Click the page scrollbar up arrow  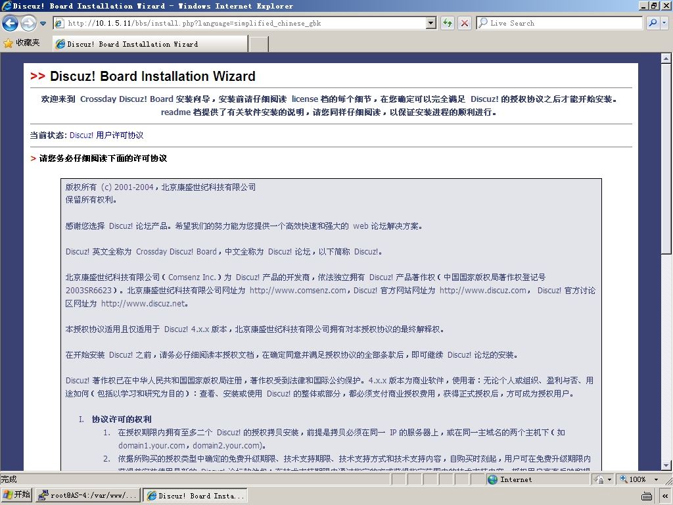[x=666, y=58]
